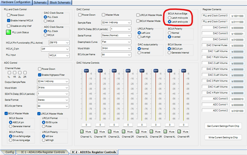
Task: Switch to the Schematic tab
Action: tap(40, 3)
